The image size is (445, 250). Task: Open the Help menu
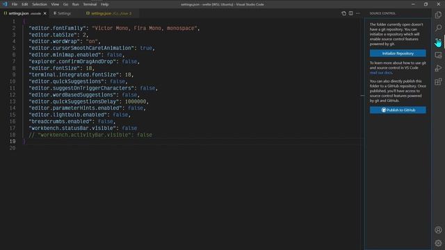(105, 4)
